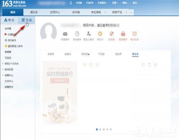
Task: Open the 设置 dropdown menu
Action: [115, 3]
